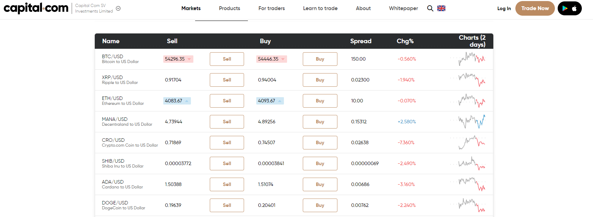The width and height of the screenshot is (593, 217).
Task: Click Sell button for ETH/USD
Action: (227, 101)
